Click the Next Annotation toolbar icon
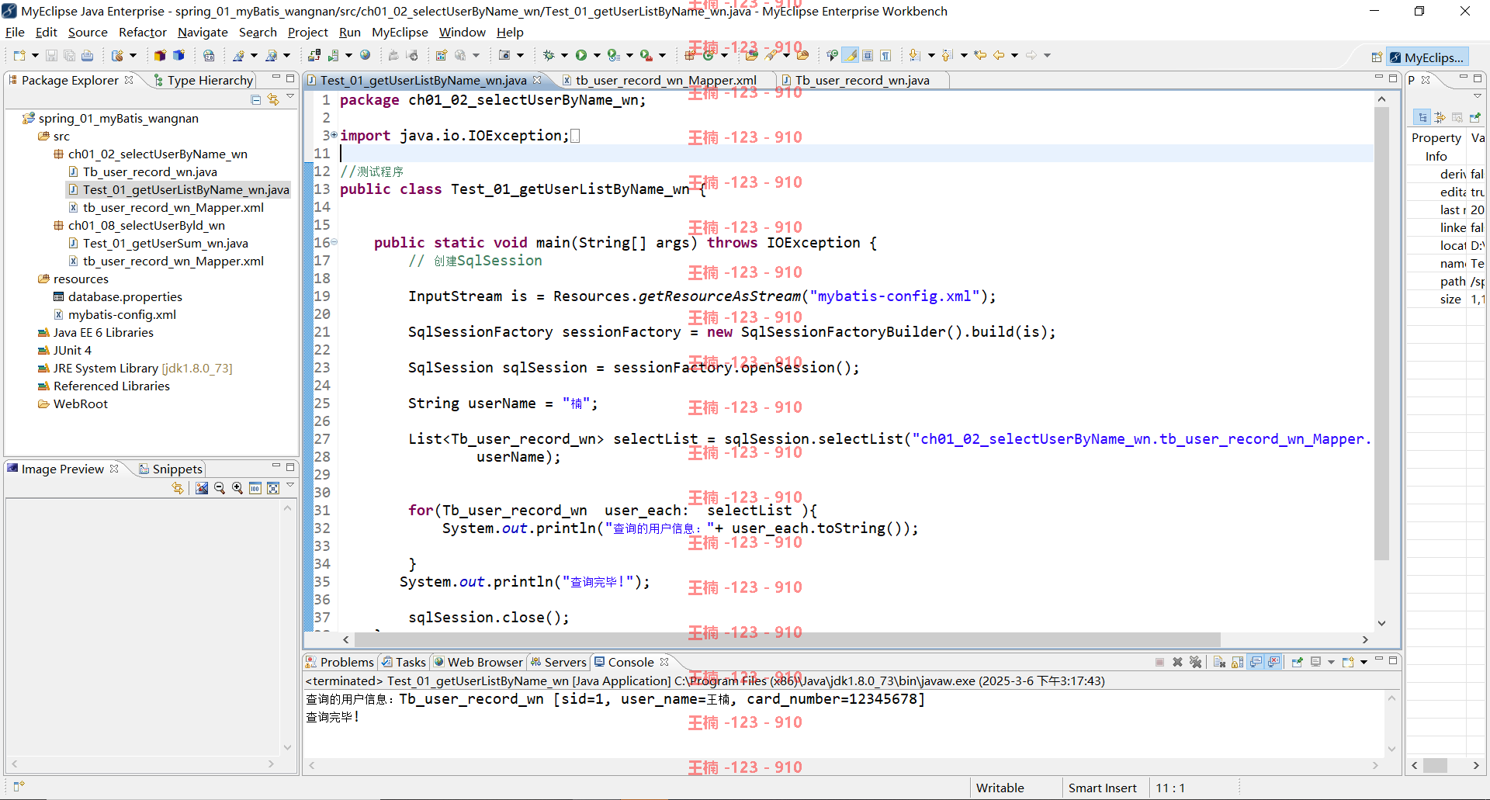The width and height of the screenshot is (1490, 800). [914, 55]
